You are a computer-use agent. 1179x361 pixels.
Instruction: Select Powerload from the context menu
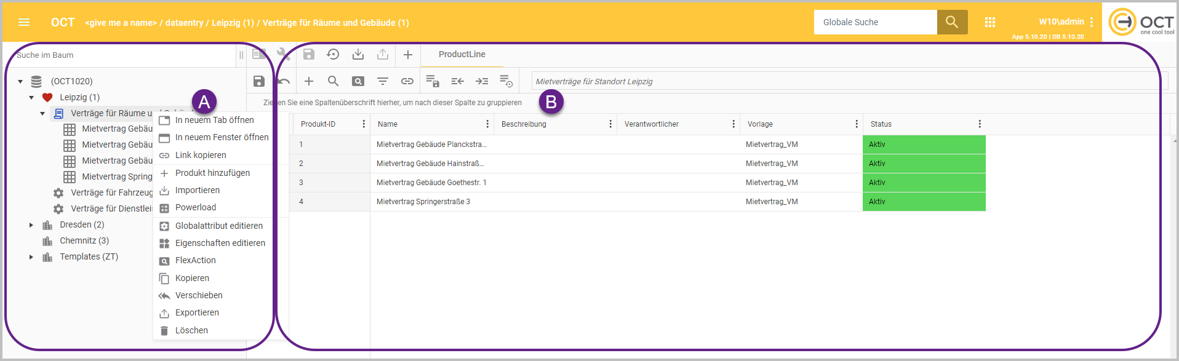195,208
